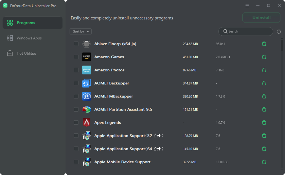Viewport: 285px width, 175px height.
Task: Select the 'AOMEI MBackupper' program name
Action: pos(114,96)
